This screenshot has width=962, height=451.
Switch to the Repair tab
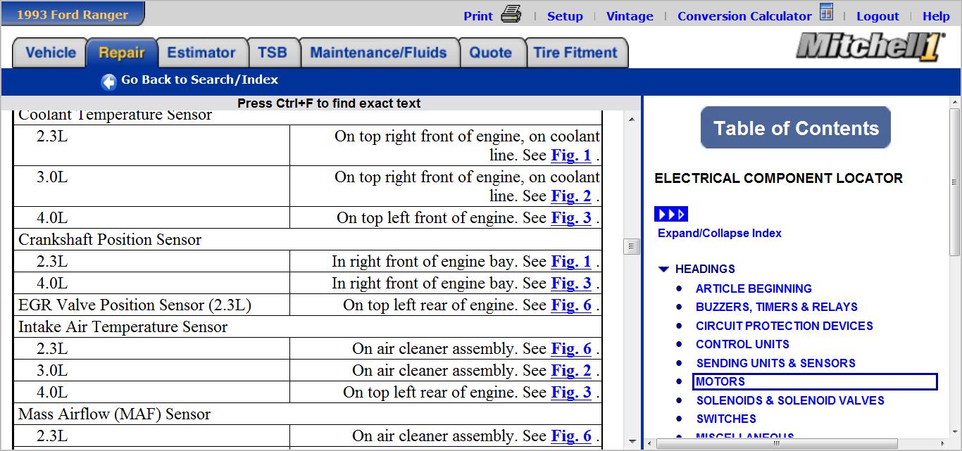click(122, 53)
